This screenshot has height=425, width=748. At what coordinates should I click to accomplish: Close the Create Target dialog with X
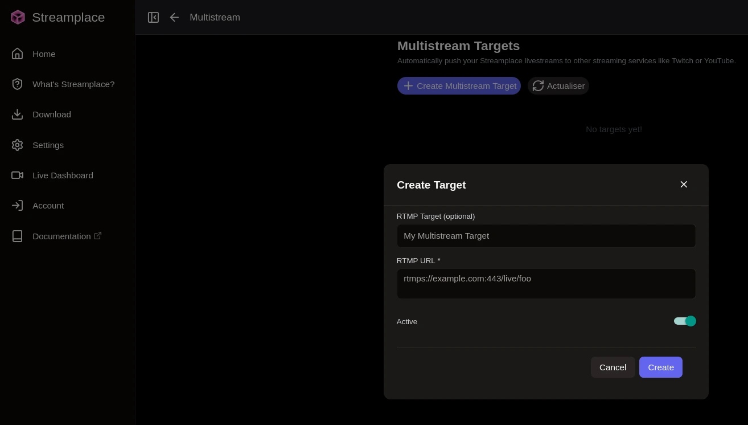pyautogui.click(x=684, y=185)
